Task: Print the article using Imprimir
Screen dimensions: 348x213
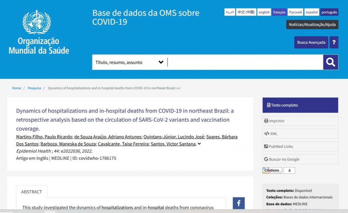Action: click(x=300, y=121)
